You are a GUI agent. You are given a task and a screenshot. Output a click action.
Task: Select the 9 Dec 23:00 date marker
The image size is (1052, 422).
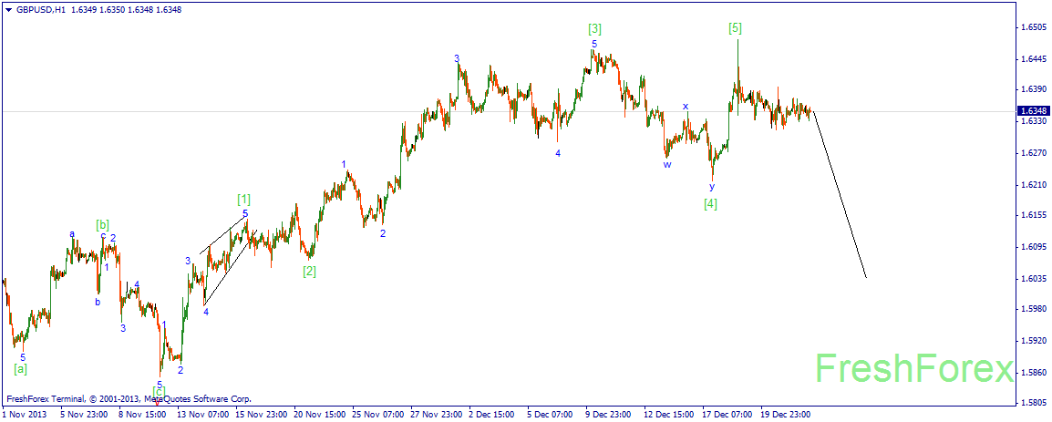click(608, 416)
